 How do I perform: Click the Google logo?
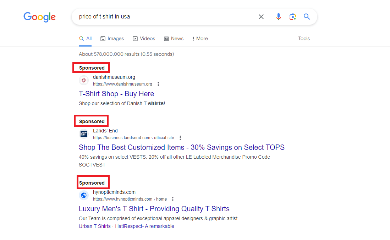click(x=39, y=17)
